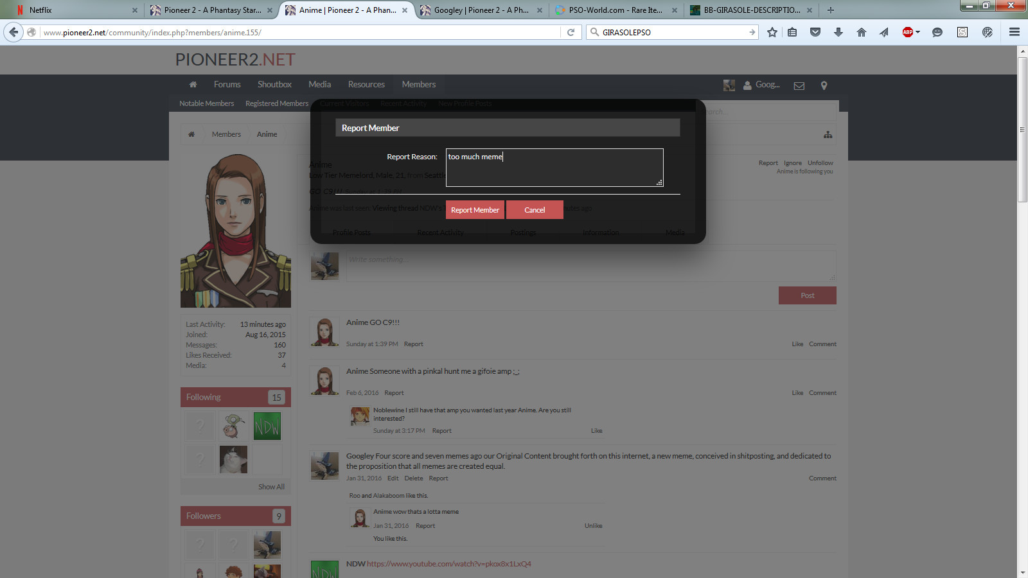Click the browser URL address bar
The image size is (1028, 578).
(x=301, y=32)
